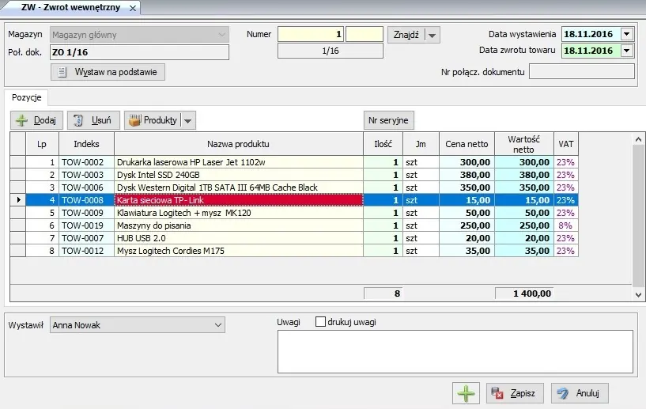Image resolution: width=646 pixels, height=409 pixels.
Task: Save the document with Zapisz
Action: (x=515, y=393)
